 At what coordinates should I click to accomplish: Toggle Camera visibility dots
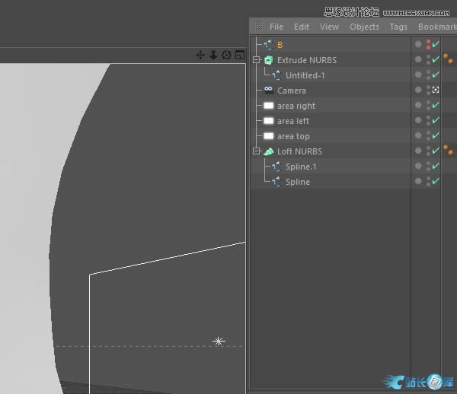428,91
